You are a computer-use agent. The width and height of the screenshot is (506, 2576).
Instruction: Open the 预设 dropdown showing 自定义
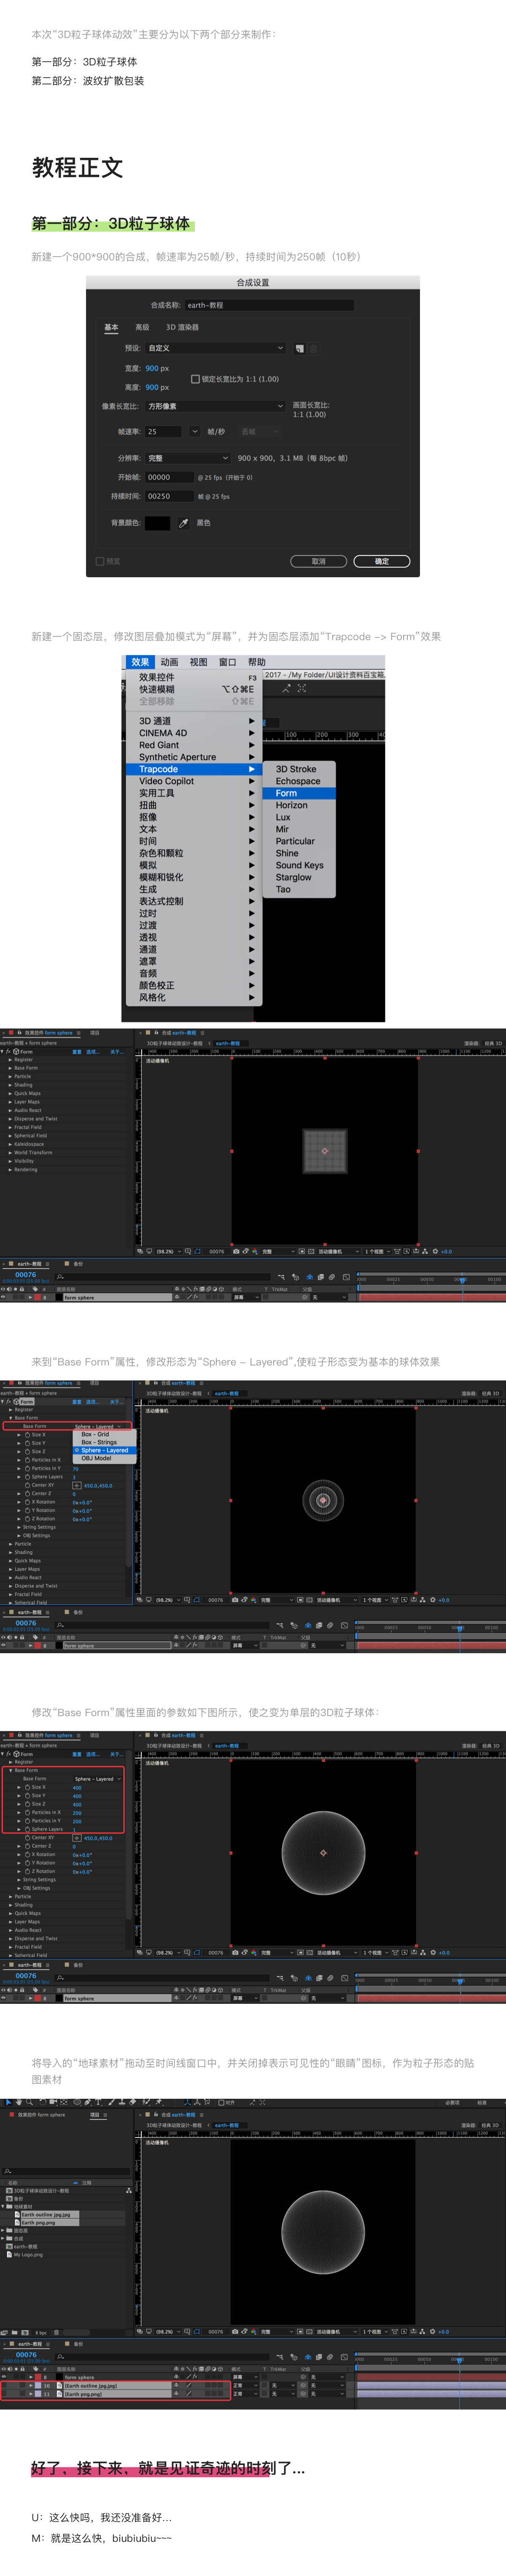215,348
